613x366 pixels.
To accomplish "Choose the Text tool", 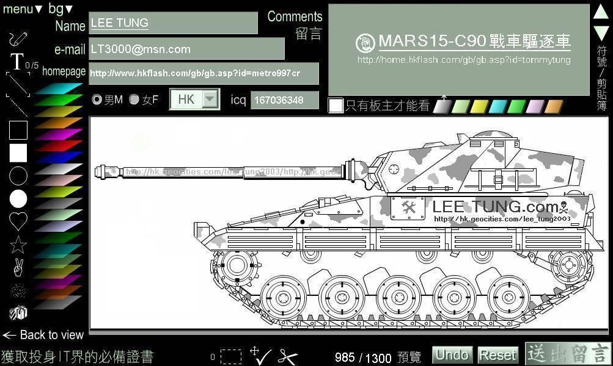I will click(17, 61).
